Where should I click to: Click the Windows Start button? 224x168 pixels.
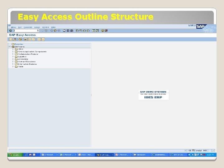15,155
